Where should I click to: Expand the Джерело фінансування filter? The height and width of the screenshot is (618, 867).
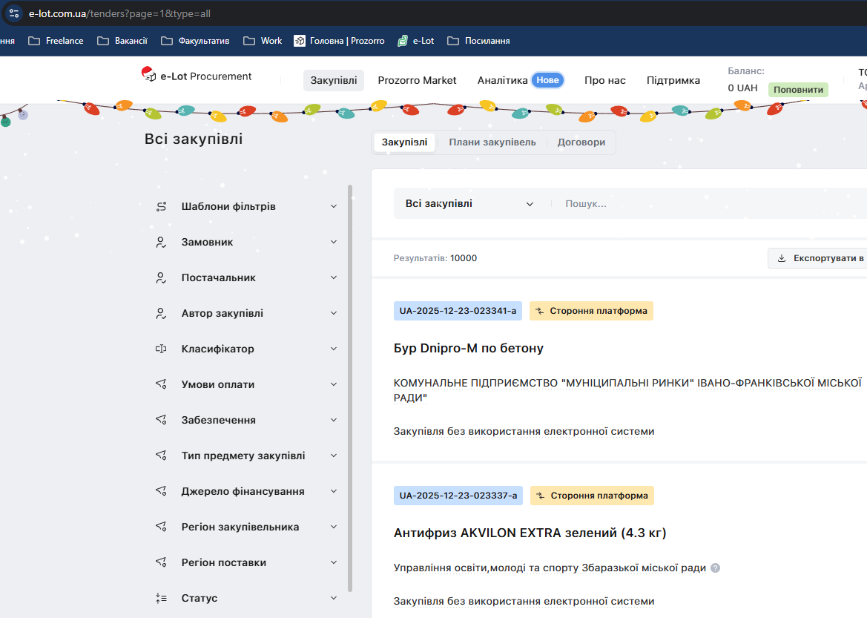[334, 491]
